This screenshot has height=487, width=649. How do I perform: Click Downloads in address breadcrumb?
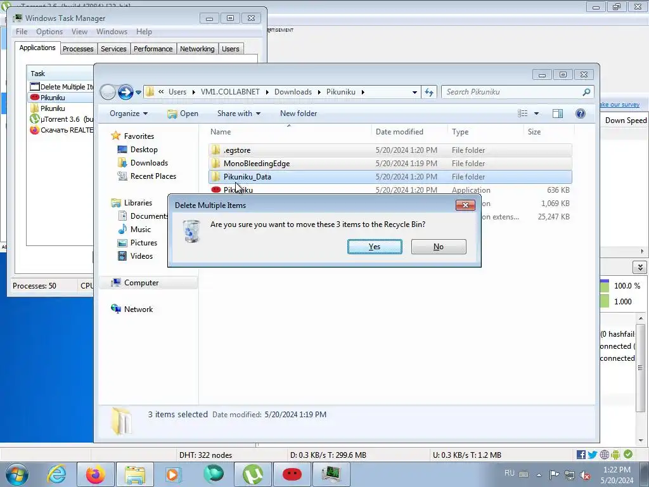point(293,92)
